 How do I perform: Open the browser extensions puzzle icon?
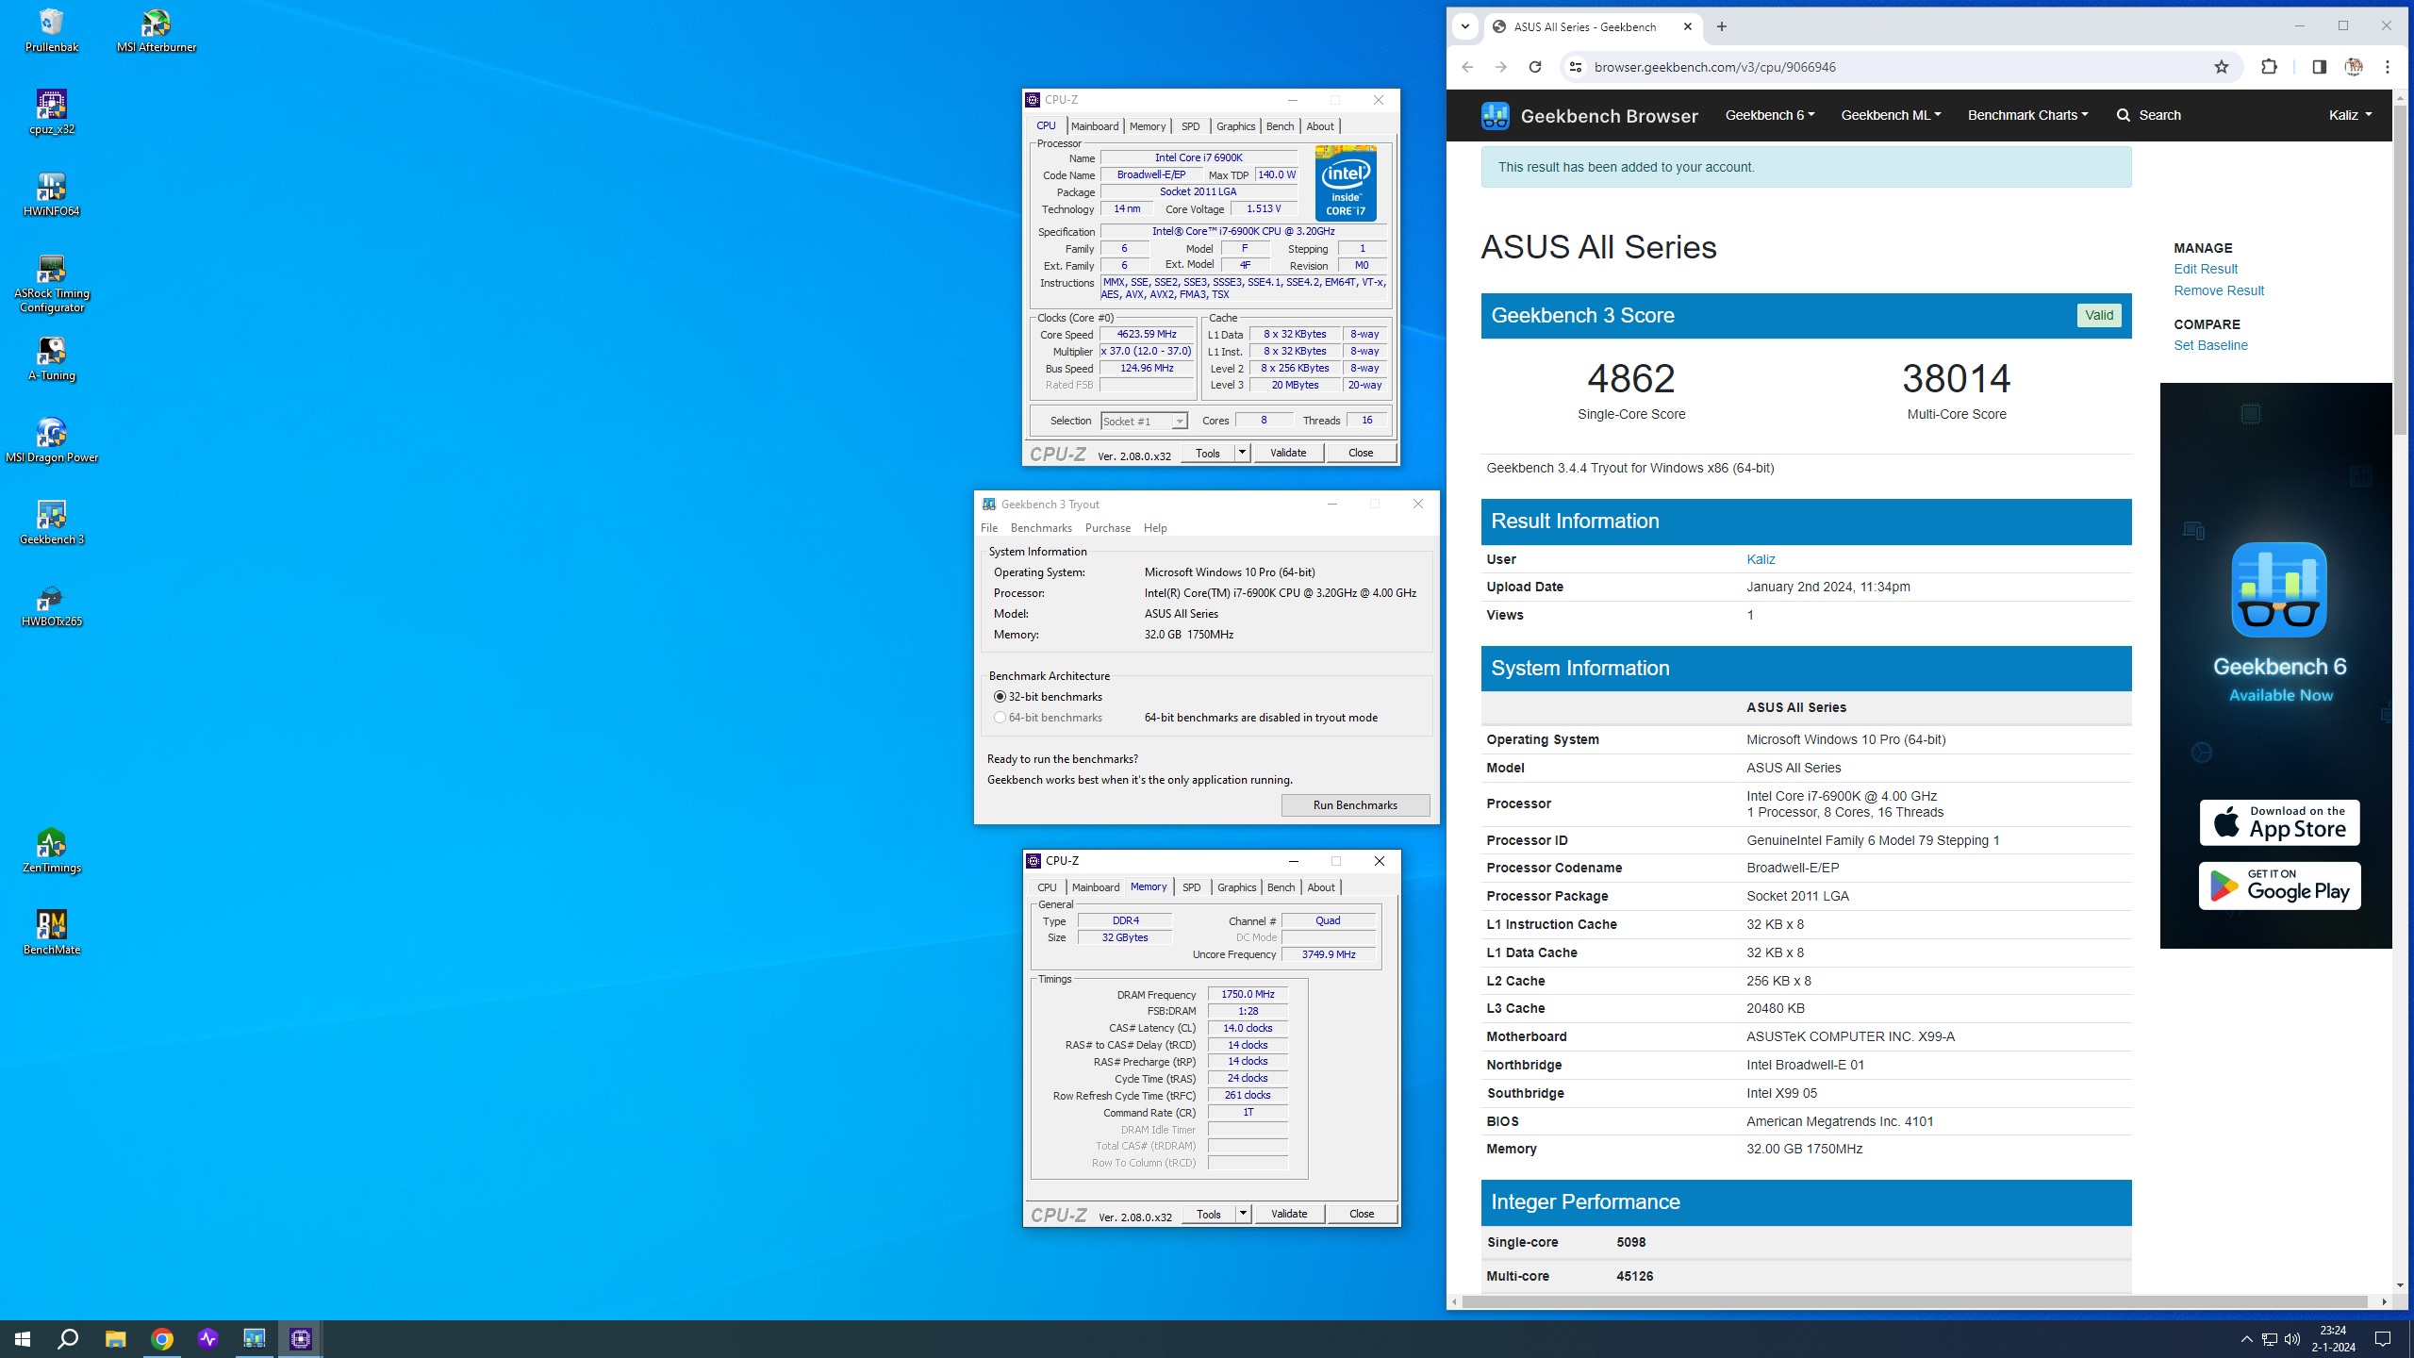[x=2270, y=67]
